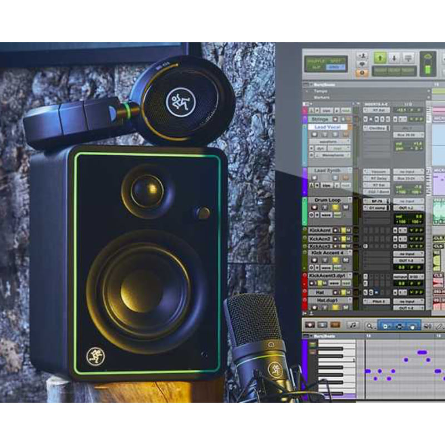This screenshot has width=445, height=445.
Task: Click the Drum Loop volume value field
Action: pyautogui.click(x=408, y=217)
